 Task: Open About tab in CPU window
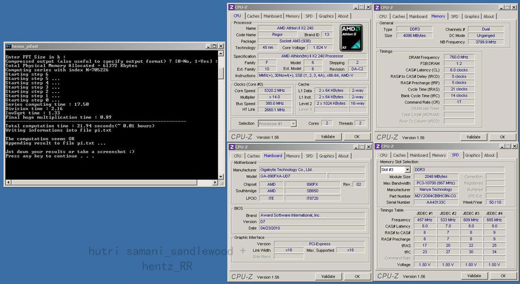click(343, 16)
